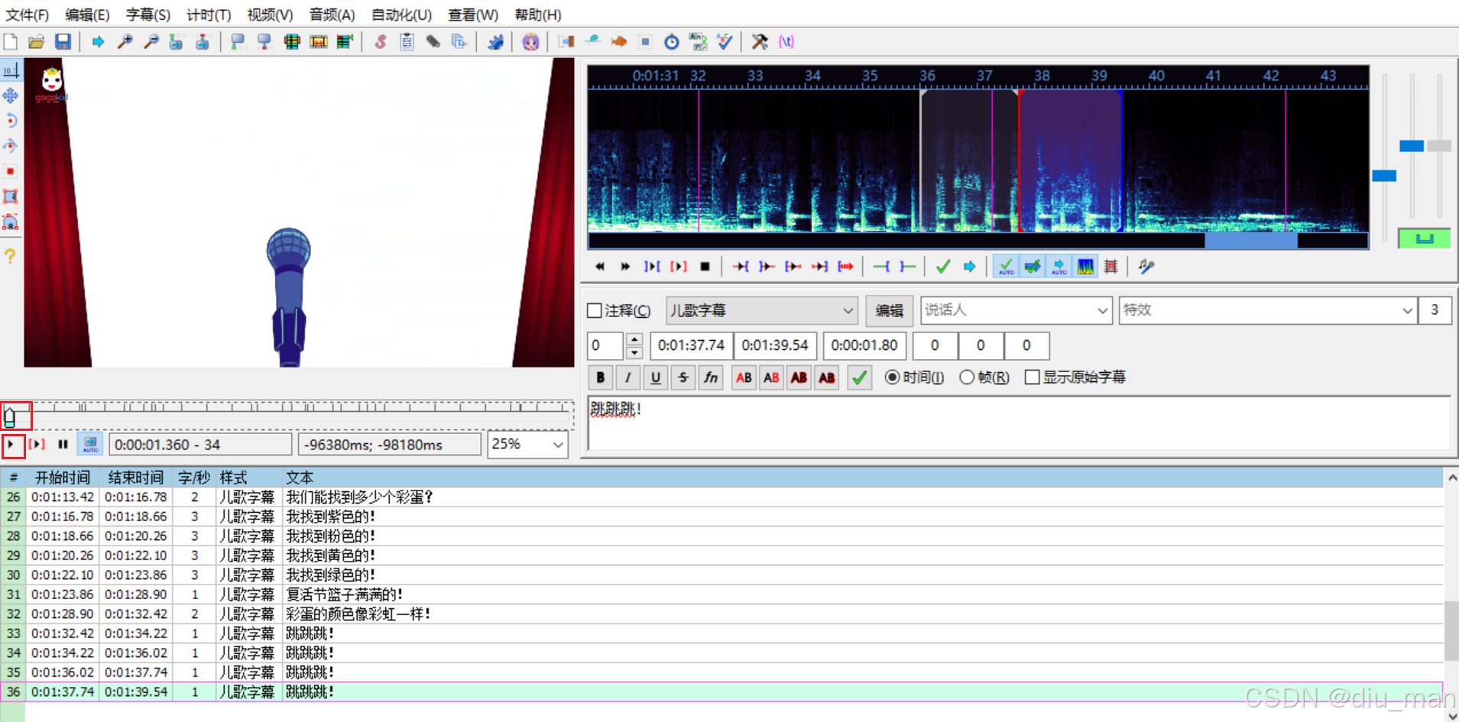Click the New subtitles file icon

pyautogui.click(x=11, y=42)
